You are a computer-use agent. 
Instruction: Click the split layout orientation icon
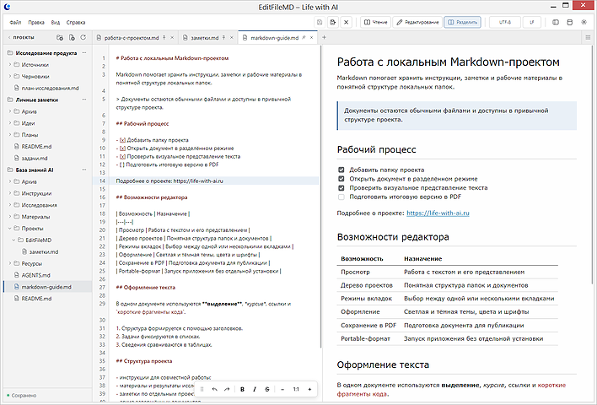569,22
